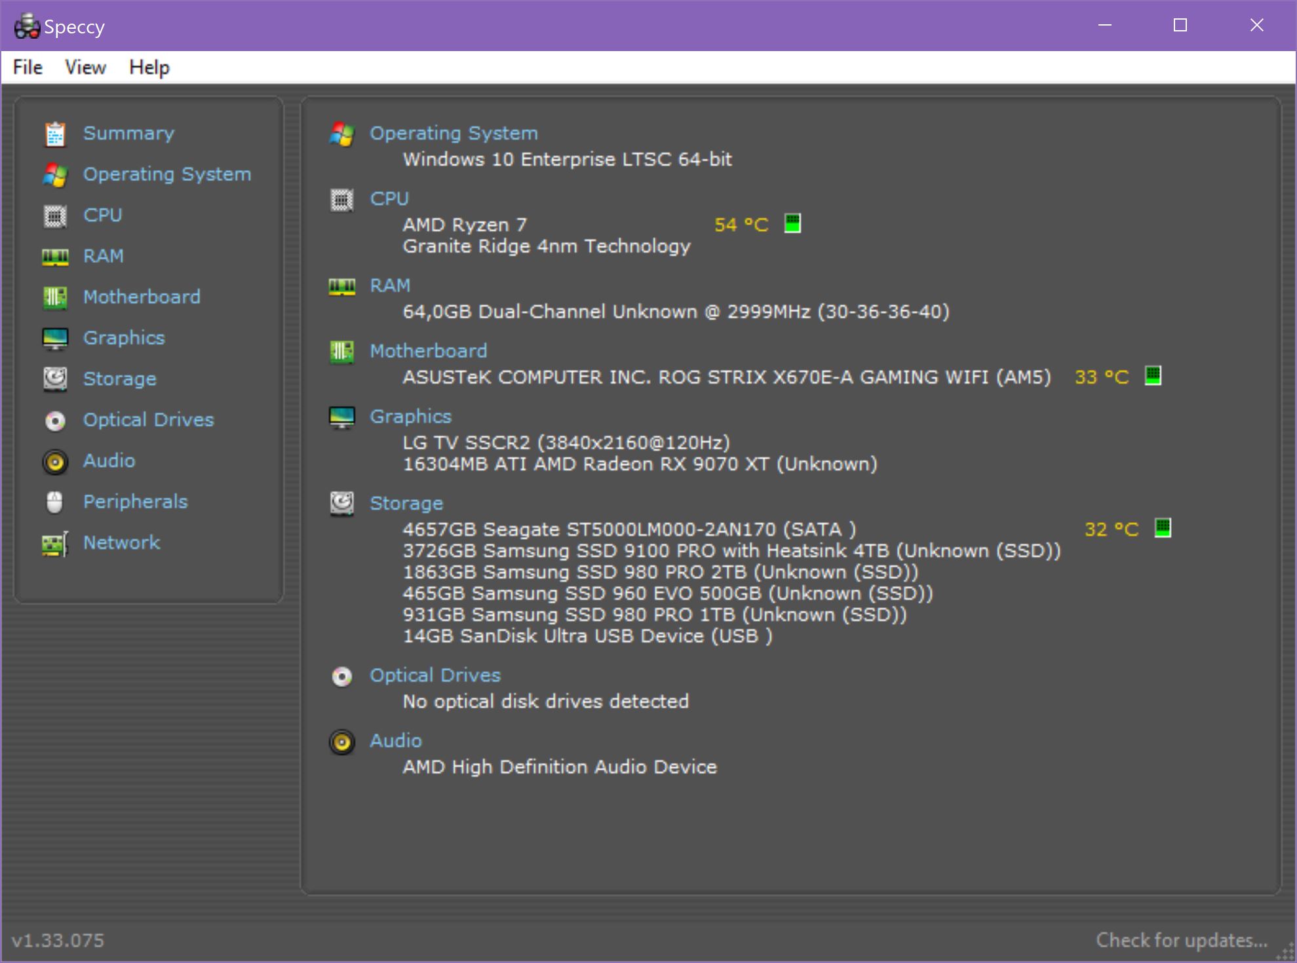Click the green motherboard temperature indicator icon

[1153, 376]
